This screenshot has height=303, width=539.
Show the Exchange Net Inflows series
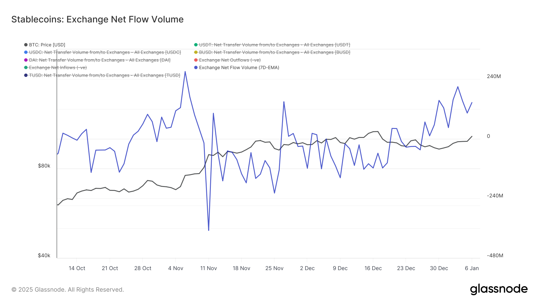(x=58, y=68)
